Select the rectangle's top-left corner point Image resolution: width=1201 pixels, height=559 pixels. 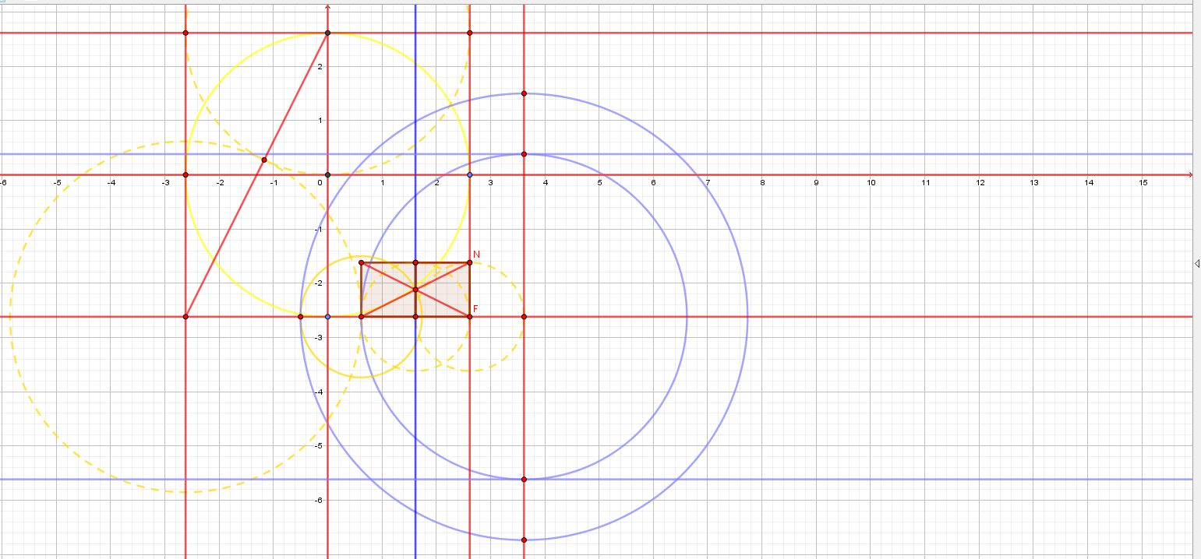pos(362,263)
